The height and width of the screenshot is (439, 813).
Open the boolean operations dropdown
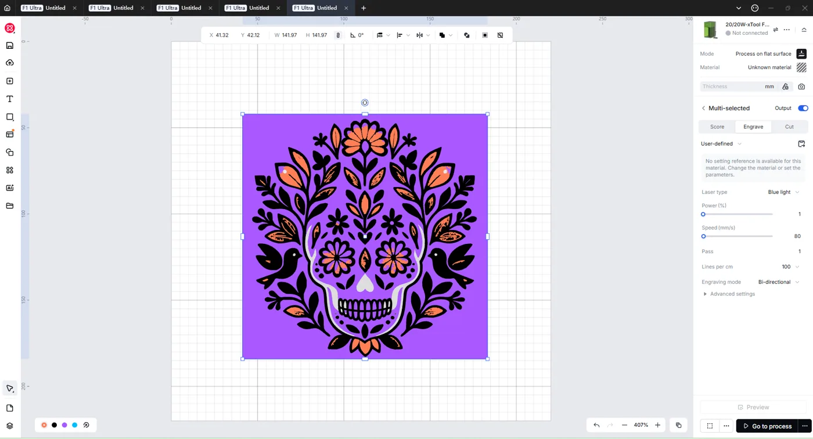445,35
